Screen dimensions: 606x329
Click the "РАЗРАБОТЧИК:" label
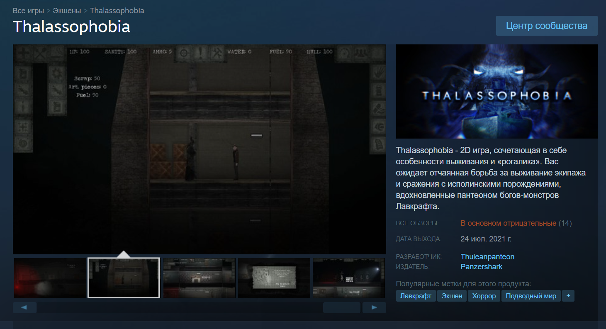tap(419, 257)
